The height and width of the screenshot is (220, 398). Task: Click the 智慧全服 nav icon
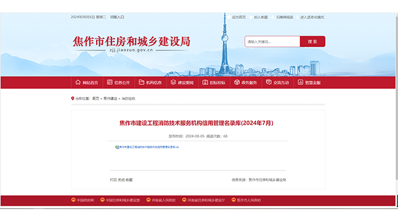[300, 82]
